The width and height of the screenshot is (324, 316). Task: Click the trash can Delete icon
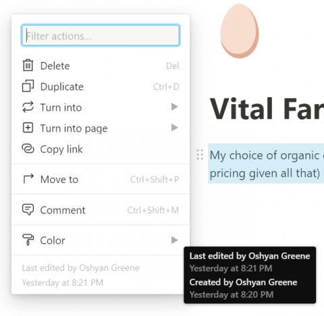coord(28,65)
